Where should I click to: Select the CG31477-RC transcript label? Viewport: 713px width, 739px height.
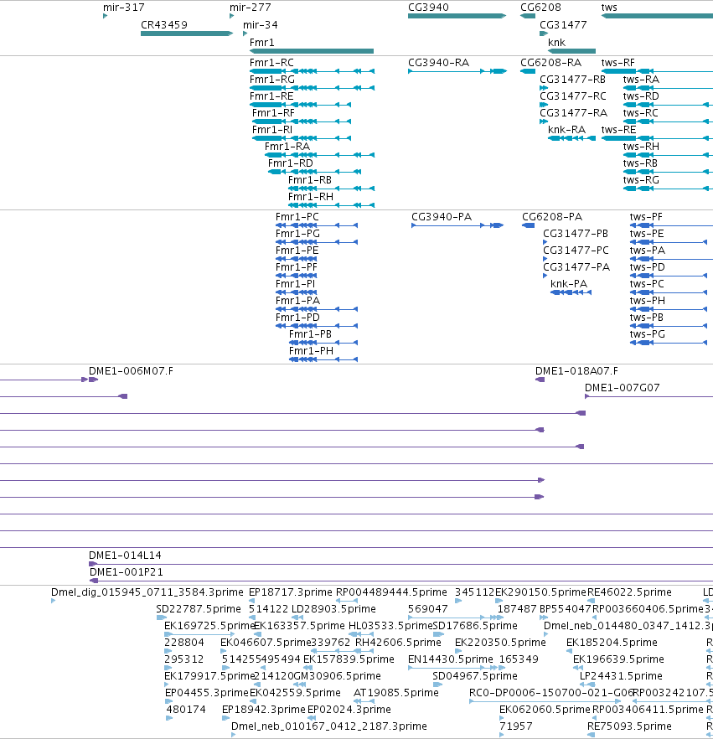point(573,96)
